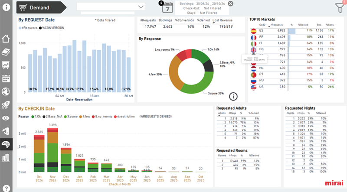347x192 pixels.
Task: Sort by the #Requests column in TOP10 Markets
Action: pyautogui.click(x=276, y=25)
